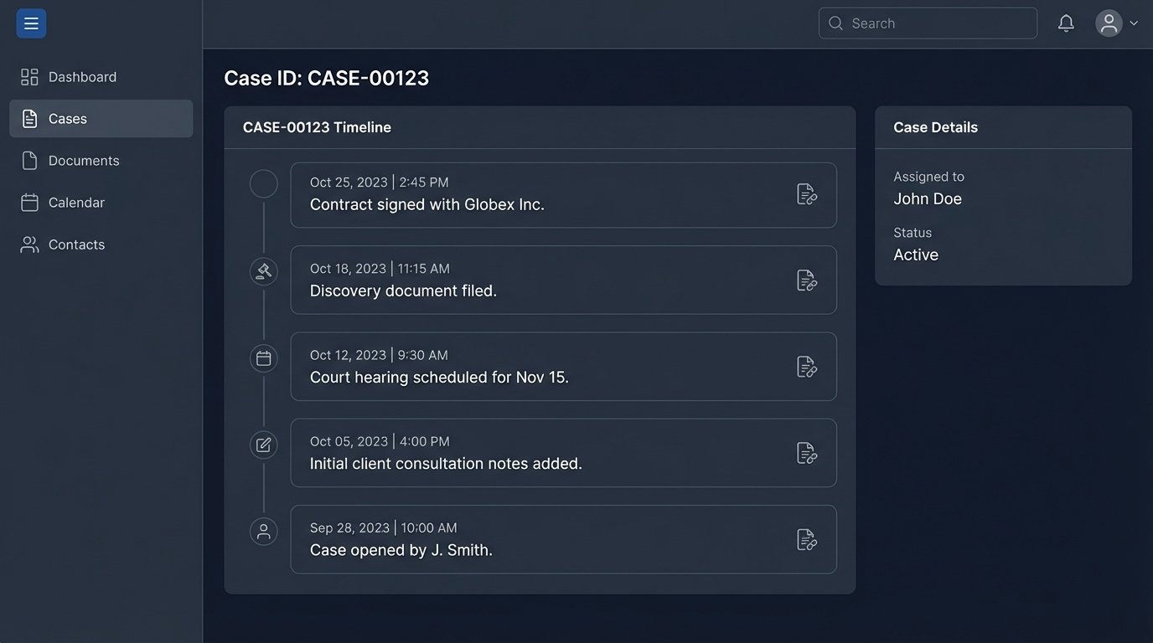Open the notifications bell
Image resolution: width=1153 pixels, height=643 pixels.
[1066, 23]
